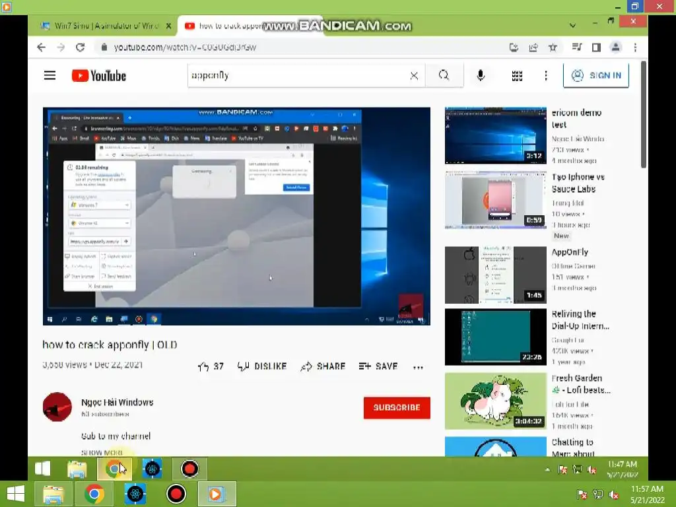Screen dimensions: 676x507
Task: Open Ngọc Hải Windows channel avatar
Action: click(x=57, y=407)
